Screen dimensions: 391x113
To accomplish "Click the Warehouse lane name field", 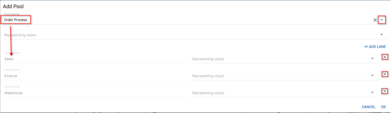I will tap(97, 93).
